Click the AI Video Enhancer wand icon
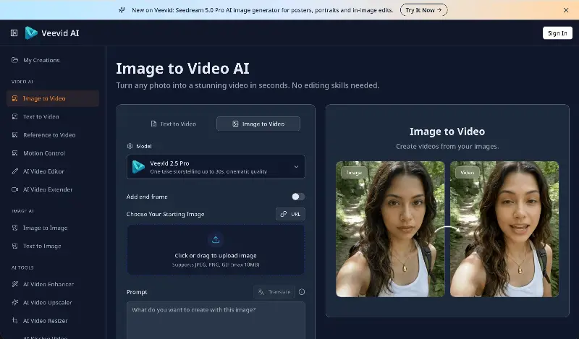Image resolution: width=579 pixels, height=339 pixels. click(14, 284)
